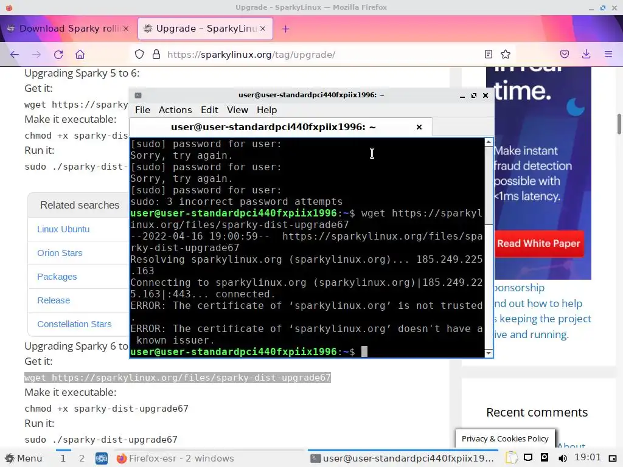Open the Orion Stars related search
Viewport: 623px width, 467px height.
click(60, 253)
